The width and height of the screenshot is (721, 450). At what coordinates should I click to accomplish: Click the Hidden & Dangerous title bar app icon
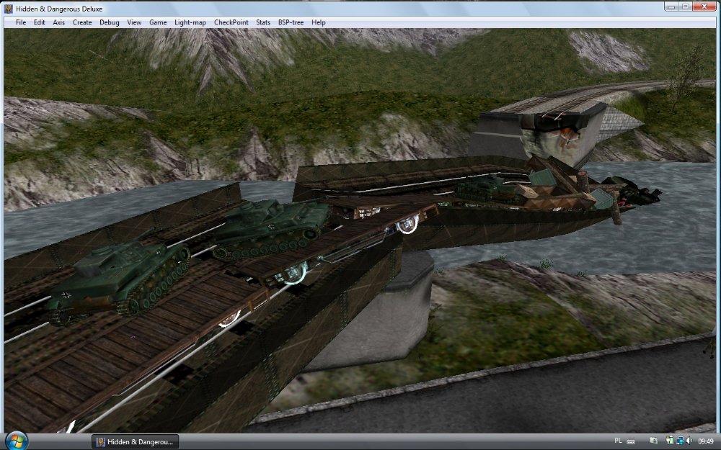[x=9, y=9]
